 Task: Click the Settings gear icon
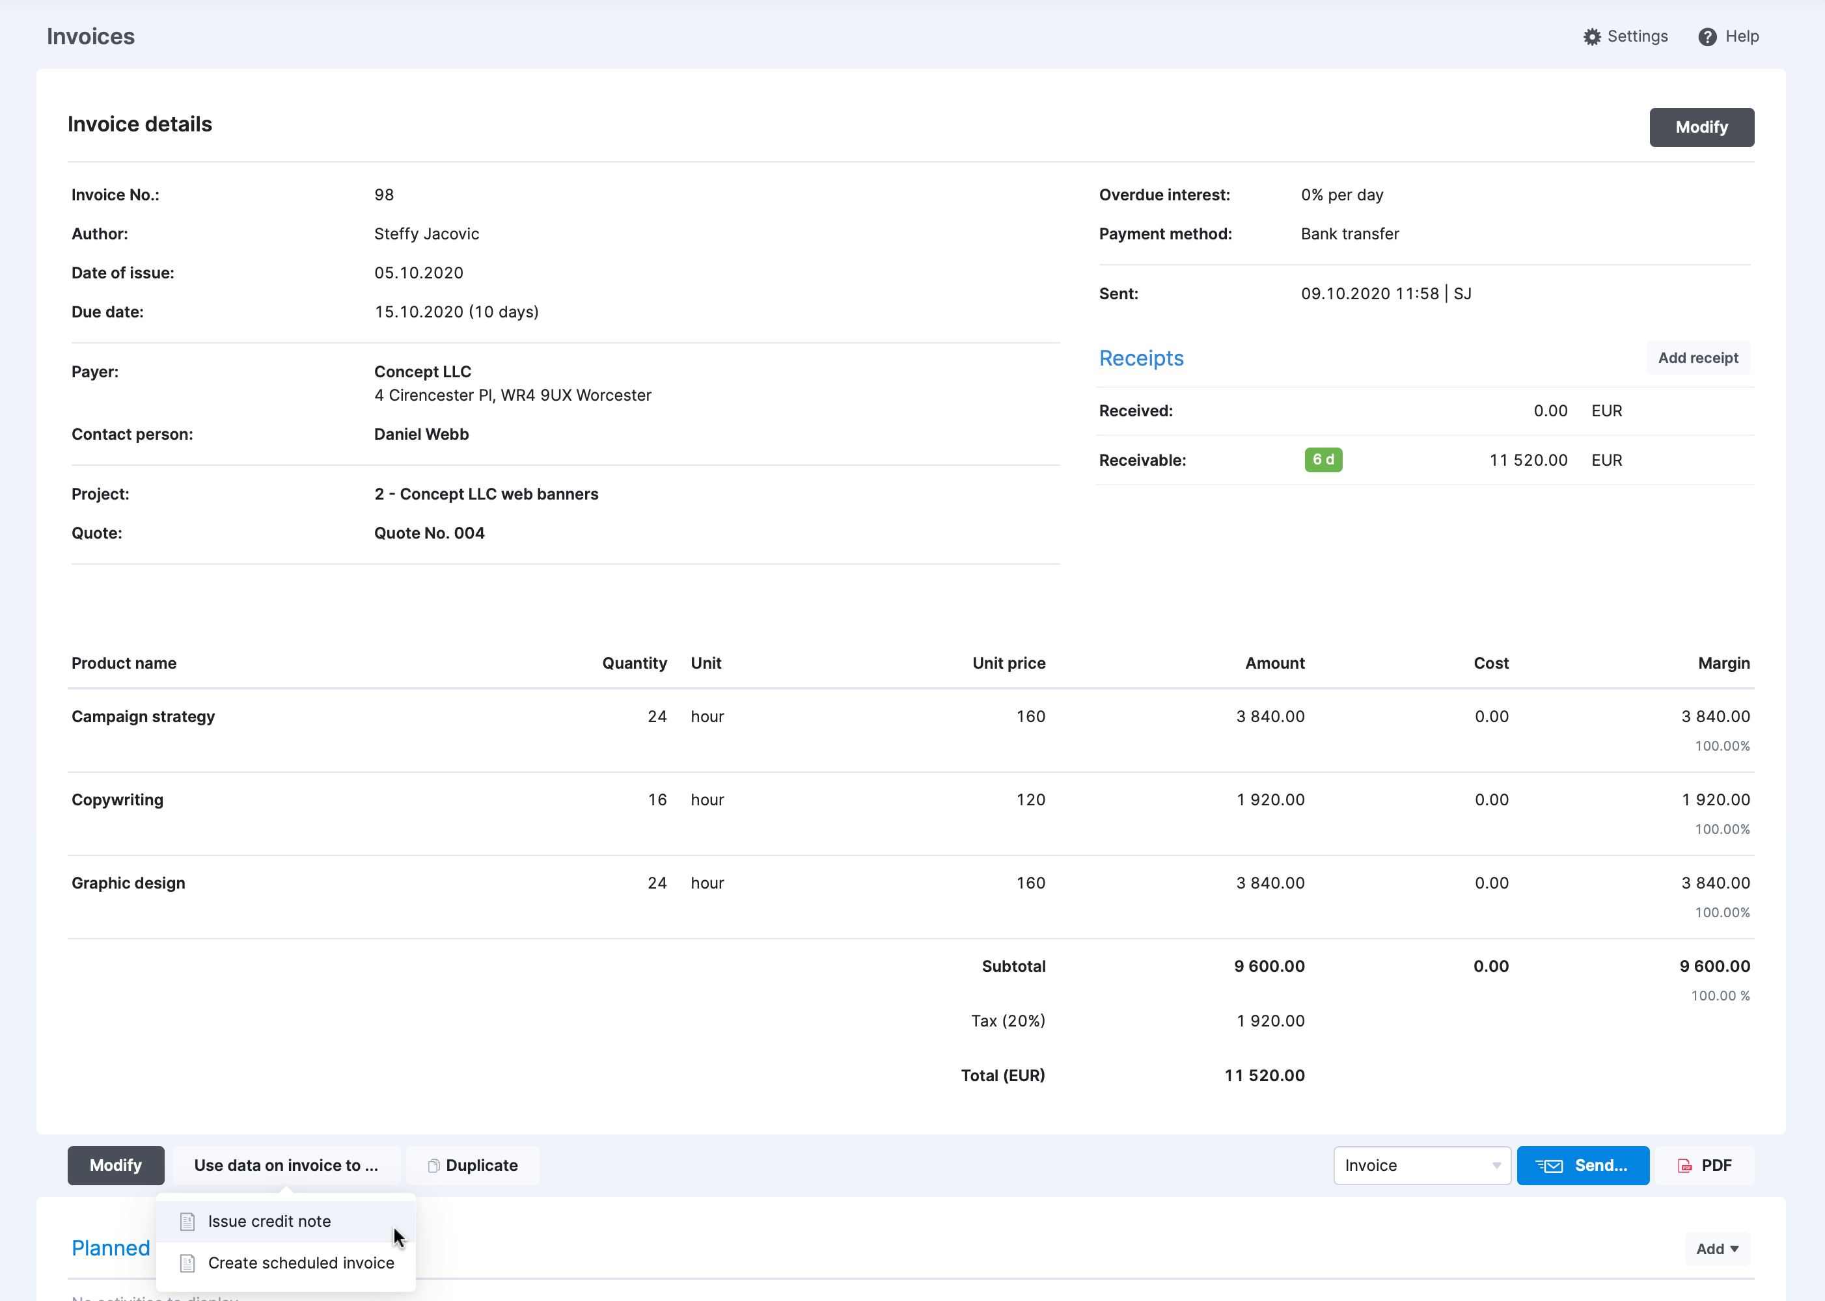[x=1592, y=37]
